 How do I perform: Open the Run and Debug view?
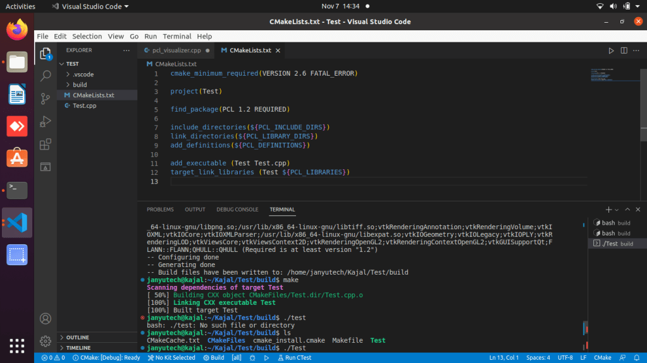[x=46, y=121]
